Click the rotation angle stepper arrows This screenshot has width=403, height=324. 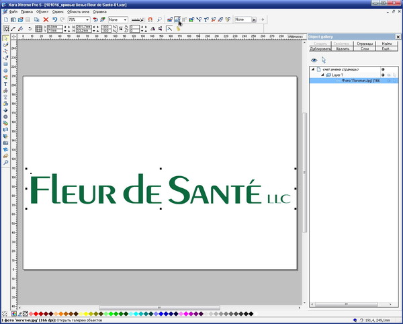click(x=144, y=28)
